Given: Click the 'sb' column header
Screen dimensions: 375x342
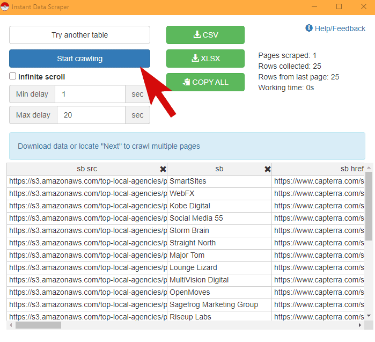Looking at the screenshot, I should (x=219, y=169).
